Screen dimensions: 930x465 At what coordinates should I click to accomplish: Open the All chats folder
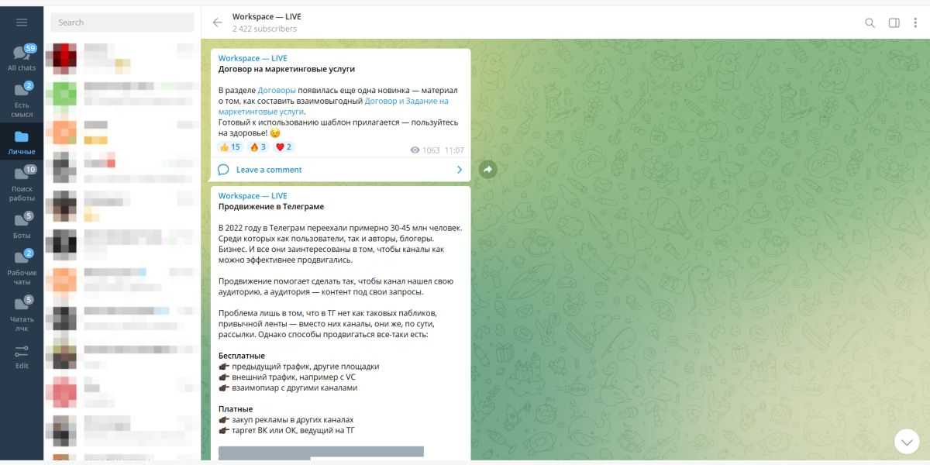(x=22, y=58)
